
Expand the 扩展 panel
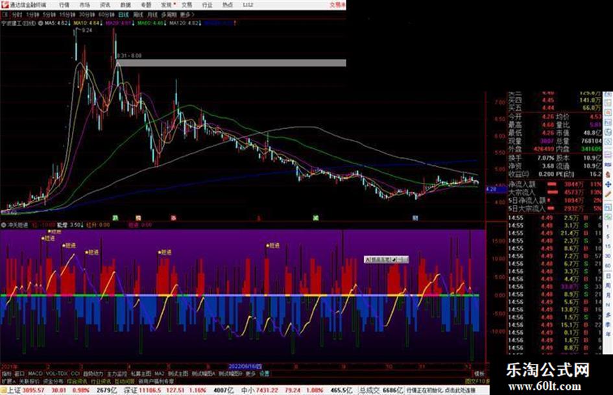(x=8, y=381)
